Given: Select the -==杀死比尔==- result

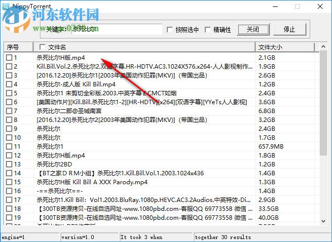Looking at the screenshot, I should 60,191.
